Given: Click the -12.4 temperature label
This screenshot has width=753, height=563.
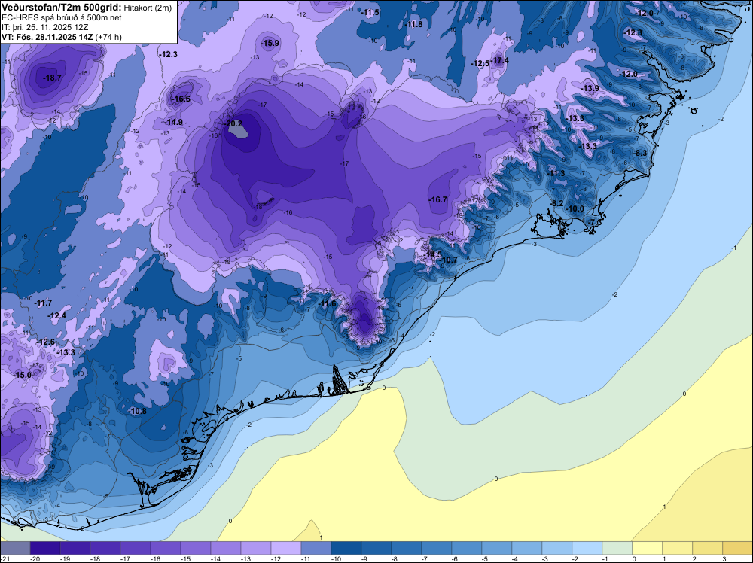Looking at the screenshot, I should pos(57,315).
